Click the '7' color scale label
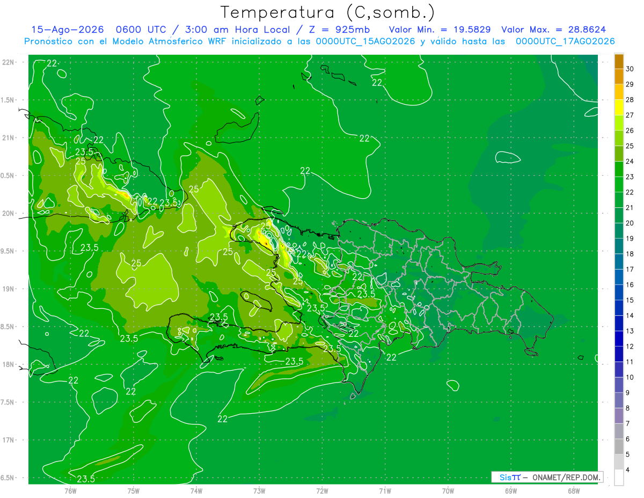 628,424
